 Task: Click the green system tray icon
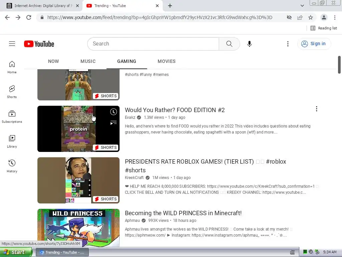tap(305, 252)
